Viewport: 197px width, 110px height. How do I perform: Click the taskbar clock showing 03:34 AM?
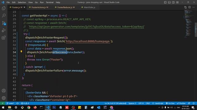185,108
